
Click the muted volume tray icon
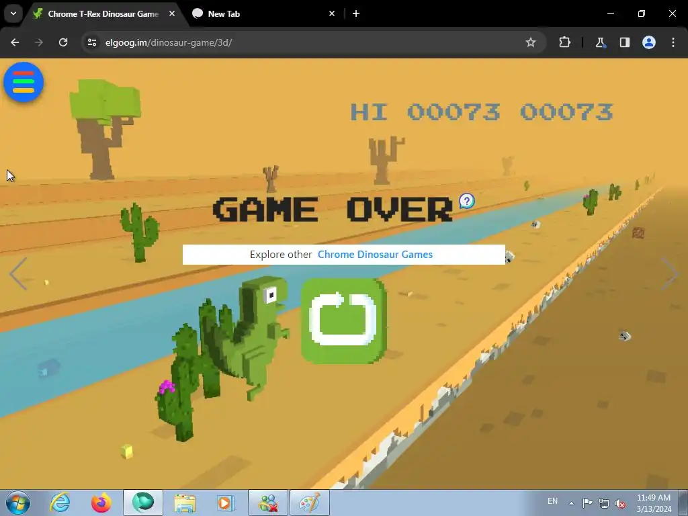(620, 503)
